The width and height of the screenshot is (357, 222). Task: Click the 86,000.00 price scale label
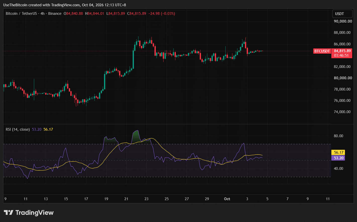coord(343,44)
